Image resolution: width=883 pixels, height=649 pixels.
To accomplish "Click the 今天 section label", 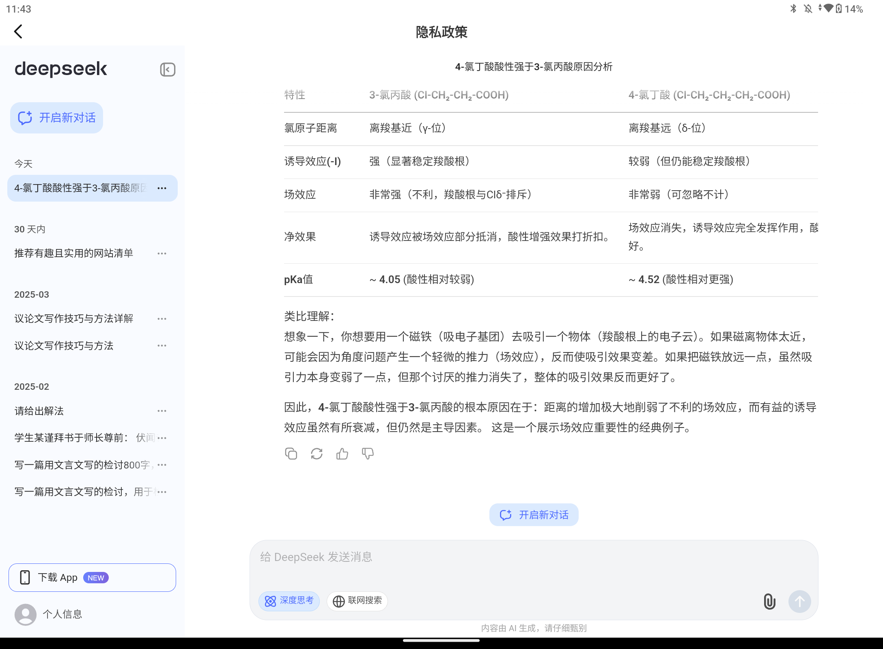I will [x=23, y=164].
